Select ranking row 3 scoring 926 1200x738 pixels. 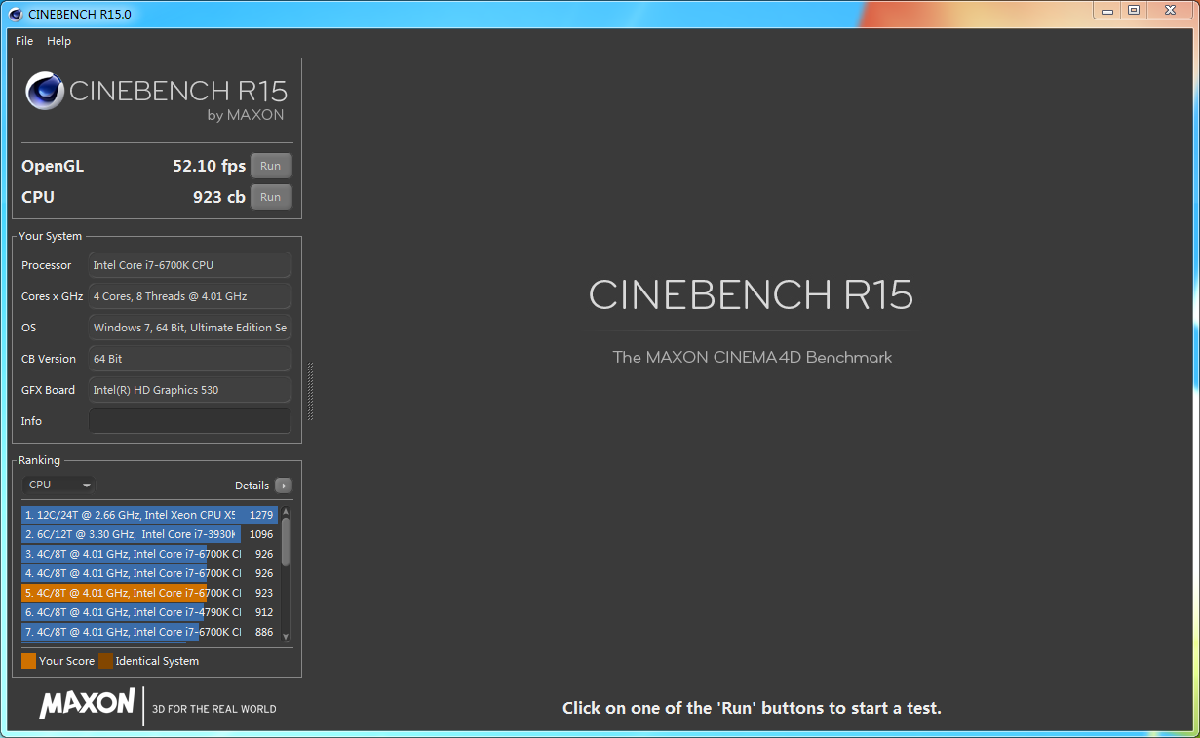(x=150, y=554)
